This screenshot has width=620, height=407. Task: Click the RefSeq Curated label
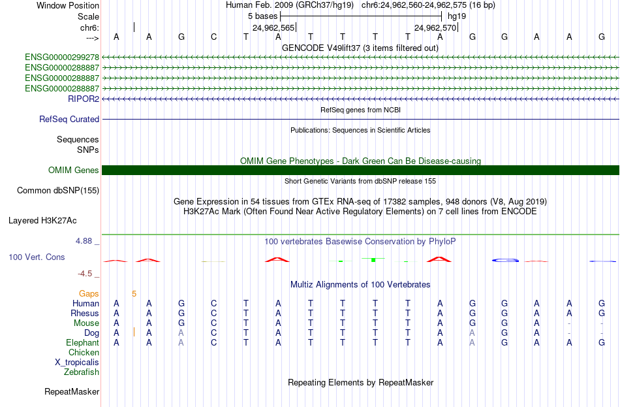tap(69, 119)
